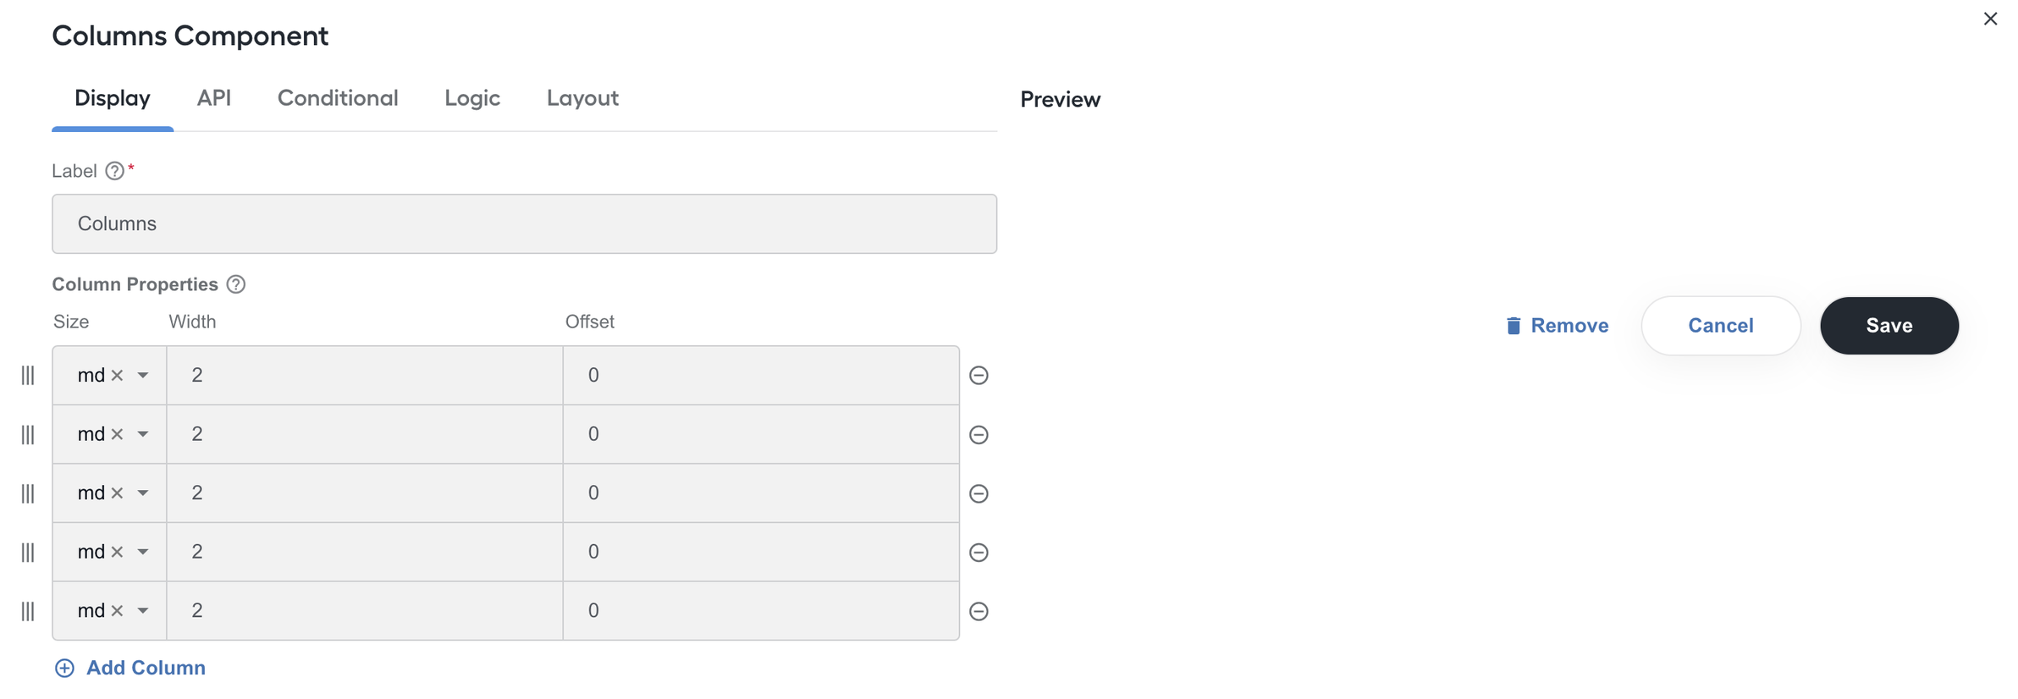Viewport: 2018px width, 699px height.
Task: Remove the first column row with minus icon
Action: coord(979,375)
